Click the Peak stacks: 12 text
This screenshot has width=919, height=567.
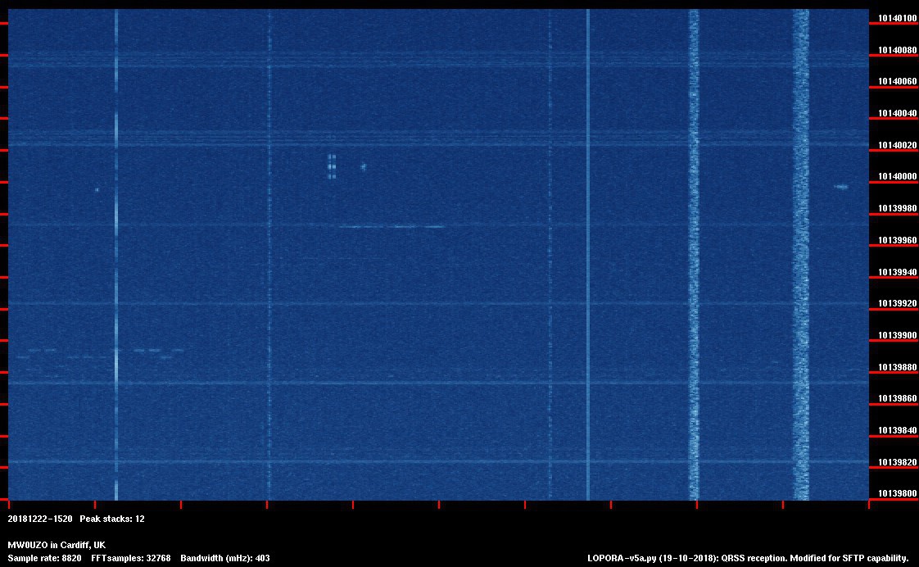tap(112, 519)
